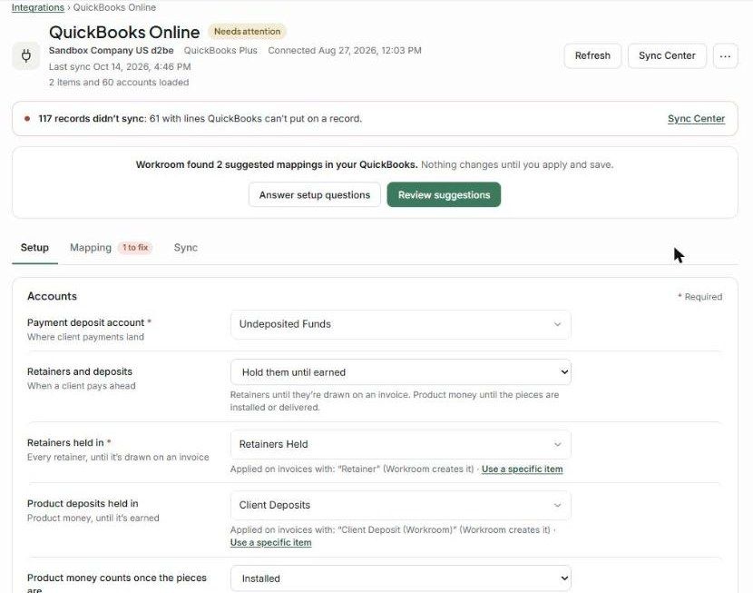Follow the Sync Center link in error banner

tap(696, 119)
